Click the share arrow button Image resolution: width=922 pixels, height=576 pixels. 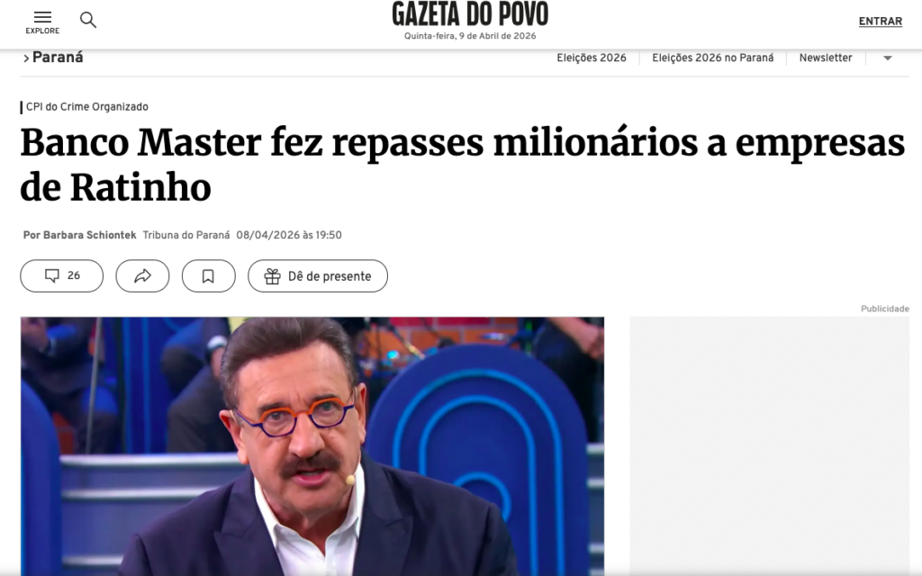142,275
